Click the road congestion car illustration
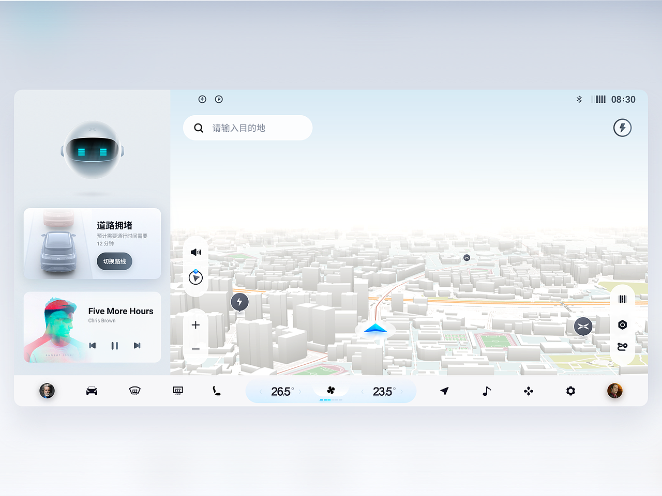Viewport: 662px width, 496px height. [58, 243]
